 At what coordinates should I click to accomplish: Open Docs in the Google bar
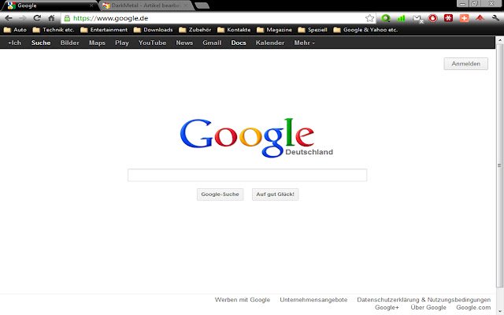tap(239, 43)
